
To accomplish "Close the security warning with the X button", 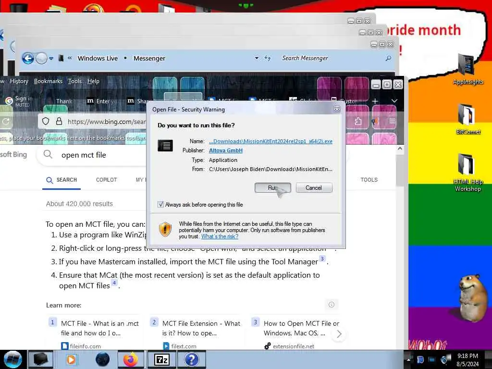I will [337, 109].
